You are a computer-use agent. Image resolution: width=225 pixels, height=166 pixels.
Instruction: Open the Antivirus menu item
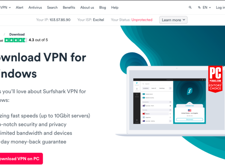coord(35,7)
